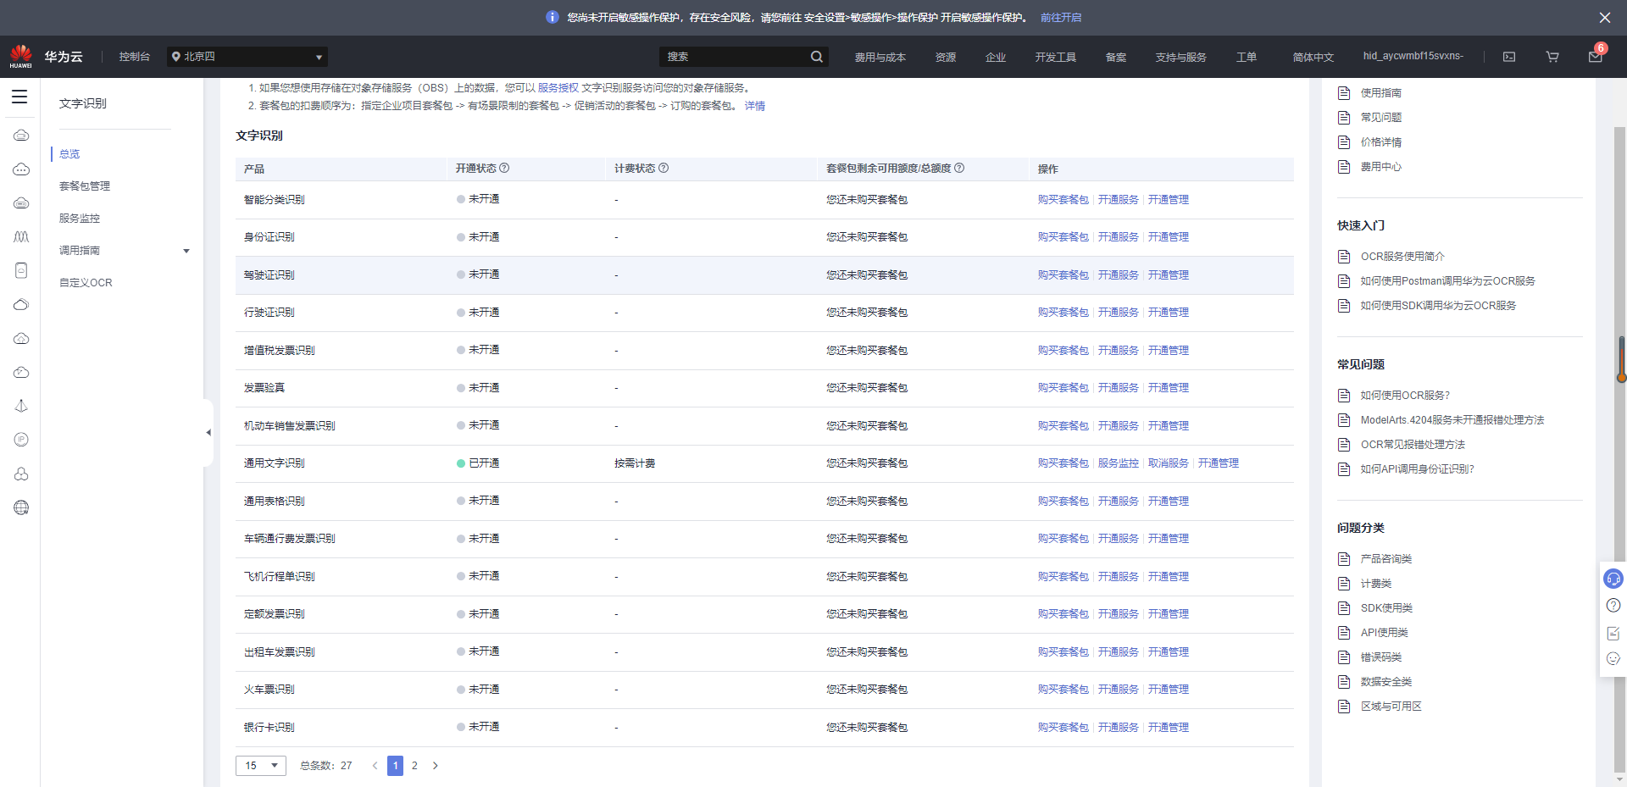Click the document icon beside 价格详情
Screen dimensions: 1627x787
pos(1344,142)
